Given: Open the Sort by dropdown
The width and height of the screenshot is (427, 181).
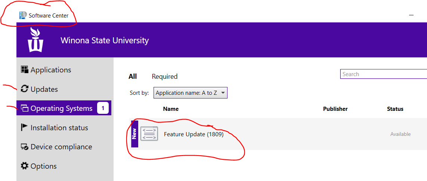Looking at the screenshot, I should click(191, 93).
